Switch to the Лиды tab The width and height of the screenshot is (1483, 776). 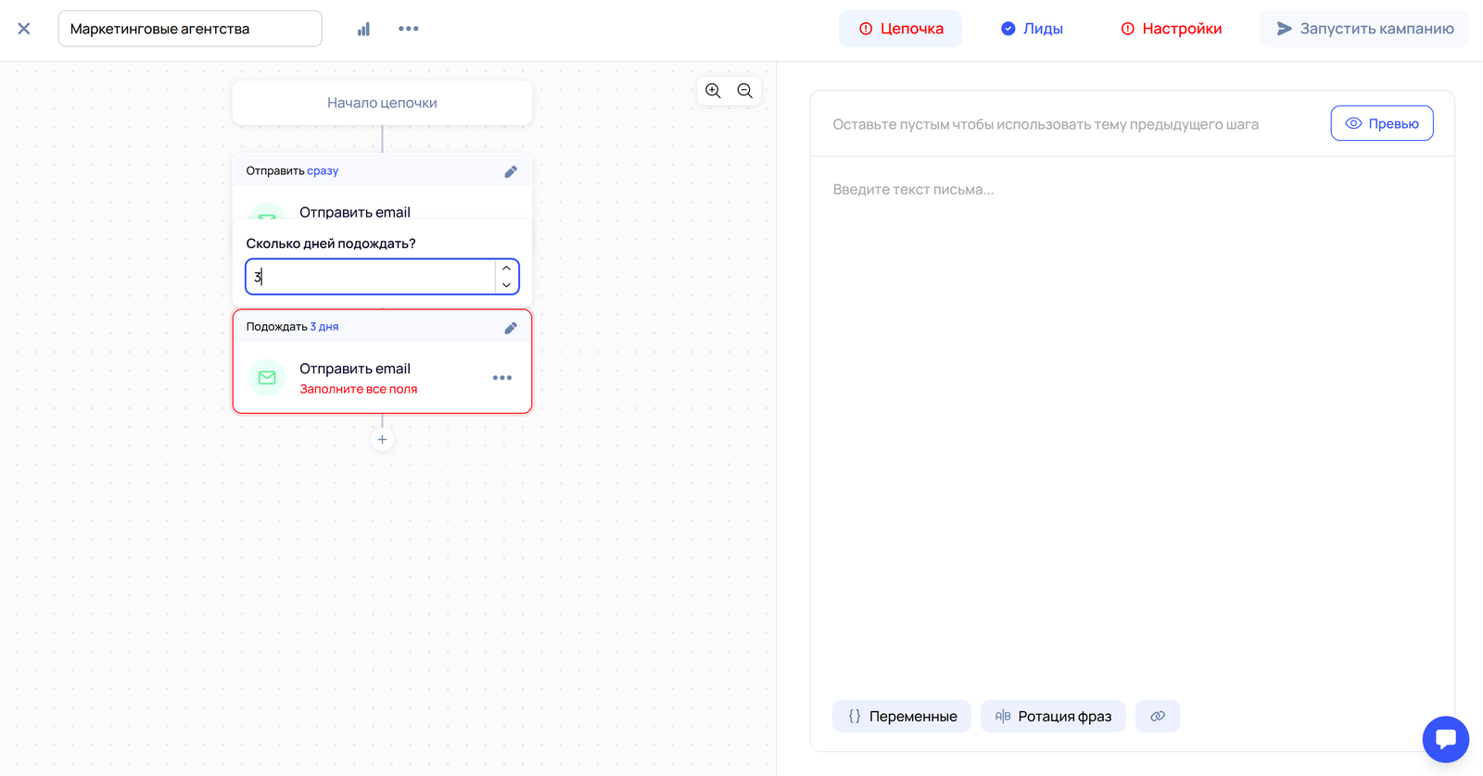[1032, 29]
